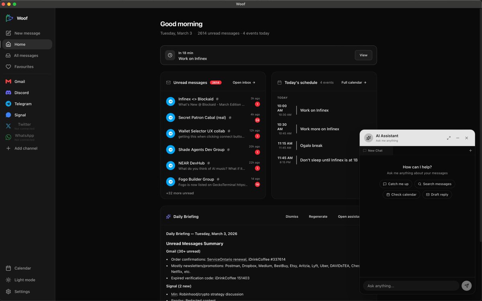
Task: Open Work more on Infinex event
Action: (324, 129)
